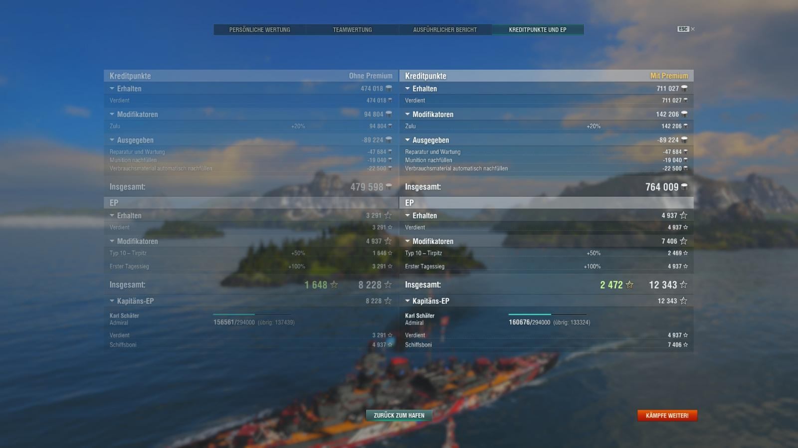Image resolution: width=798 pixels, height=448 pixels.
Task: Collapse Erhalten EP in Mit Premium panel
Action: coord(407,216)
